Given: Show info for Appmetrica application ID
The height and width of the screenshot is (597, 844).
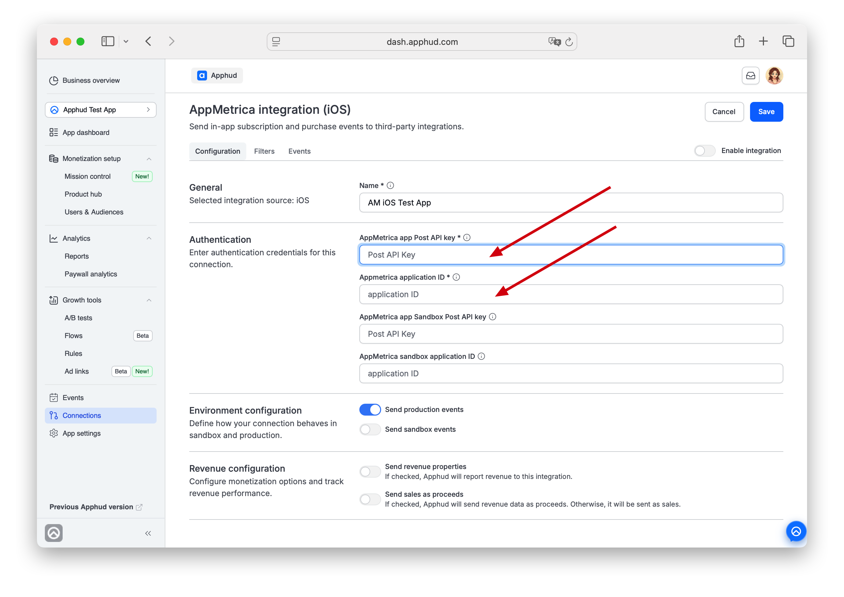Looking at the screenshot, I should (x=456, y=277).
